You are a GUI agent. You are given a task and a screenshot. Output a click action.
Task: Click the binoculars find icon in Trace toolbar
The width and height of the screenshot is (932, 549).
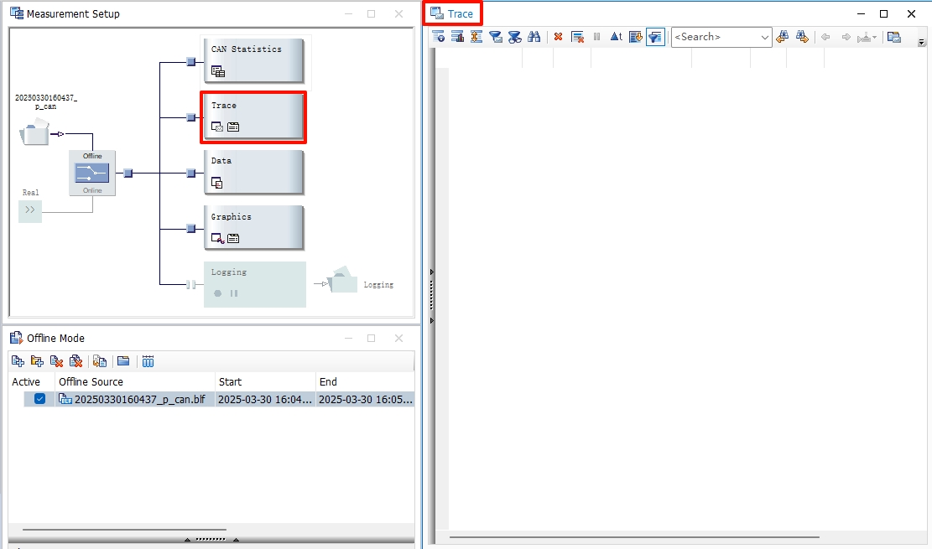[534, 37]
